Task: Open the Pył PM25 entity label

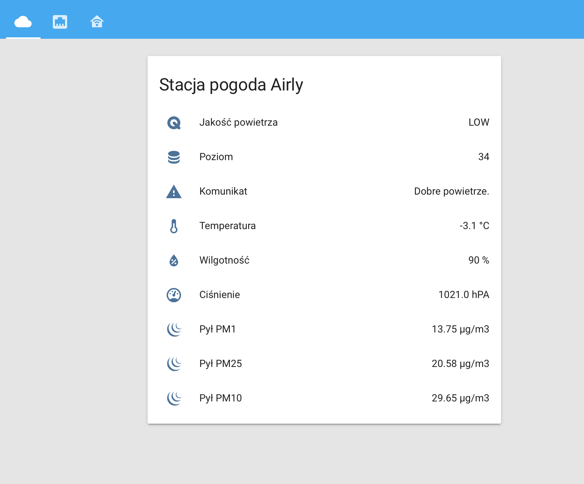Action: 221,364
